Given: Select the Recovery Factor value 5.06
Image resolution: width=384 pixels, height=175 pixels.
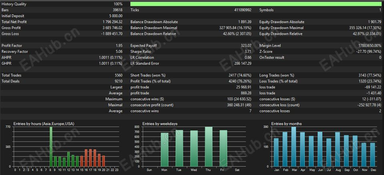Looking at the screenshot, I should (119, 52).
